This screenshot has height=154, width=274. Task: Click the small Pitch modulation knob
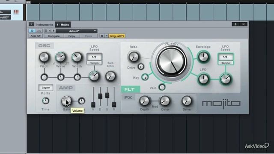pos(44,77)
